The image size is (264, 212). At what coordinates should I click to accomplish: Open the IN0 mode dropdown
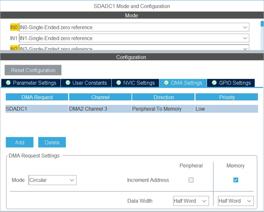(134, 27)
